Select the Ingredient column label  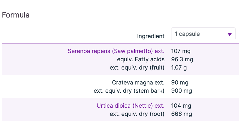[150, 36]
